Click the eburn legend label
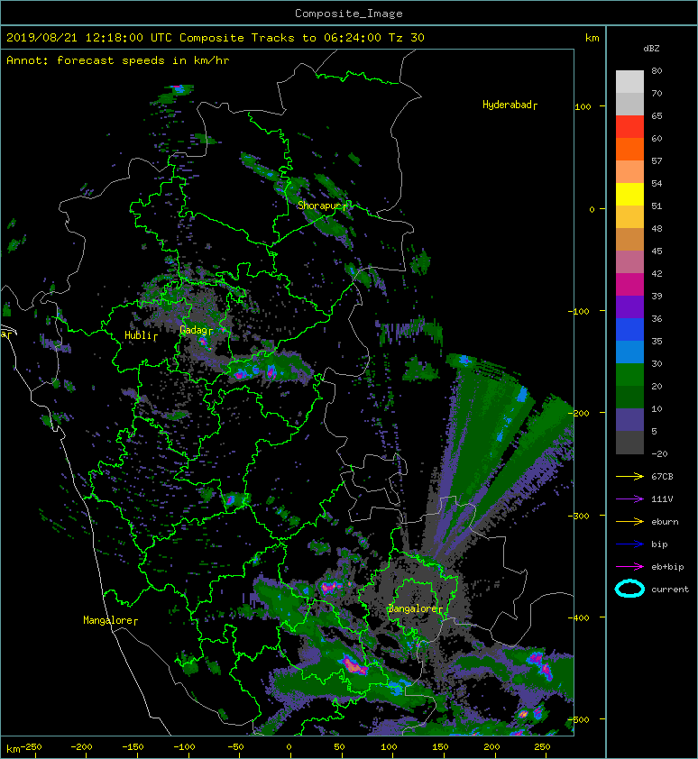 665,522
